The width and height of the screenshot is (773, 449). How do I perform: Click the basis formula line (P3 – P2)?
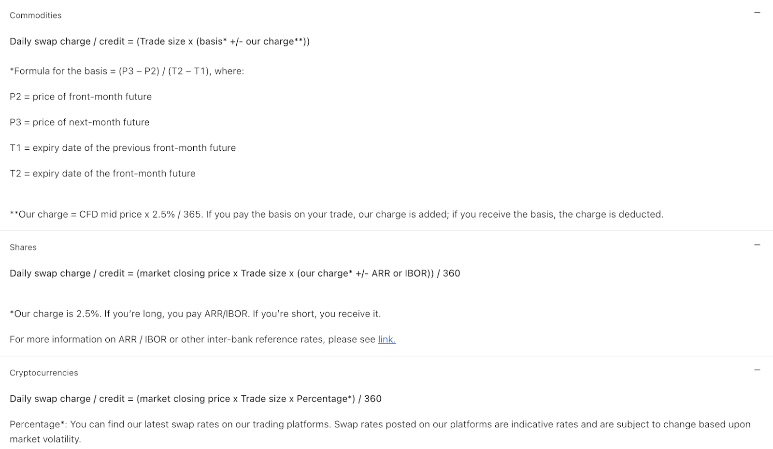tap(127, 71)
